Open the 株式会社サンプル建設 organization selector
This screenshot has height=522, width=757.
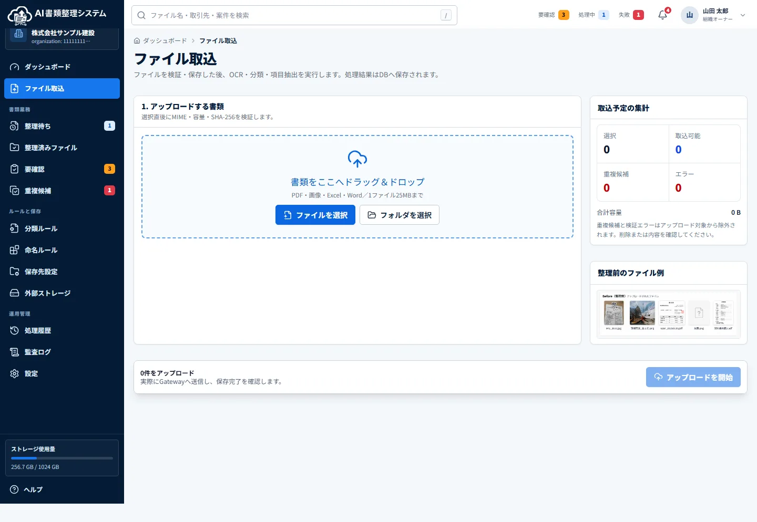pos(62,37)
